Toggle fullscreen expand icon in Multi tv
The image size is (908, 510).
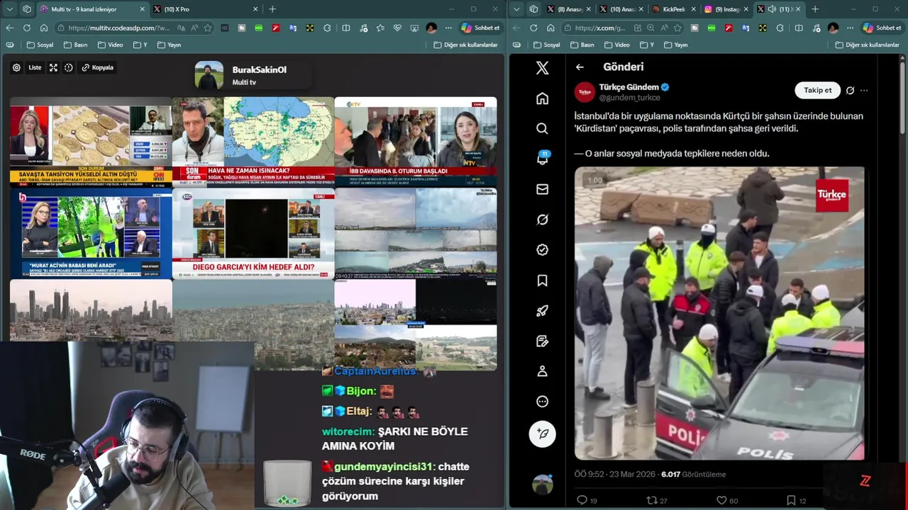53,68
